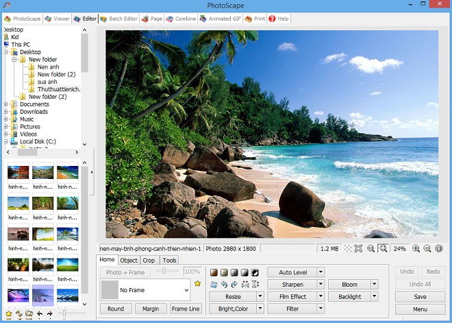The width and height of the screenshot is (452, 323).
Task: Click the negative/invert effect icon
Action: pos(255,272)
